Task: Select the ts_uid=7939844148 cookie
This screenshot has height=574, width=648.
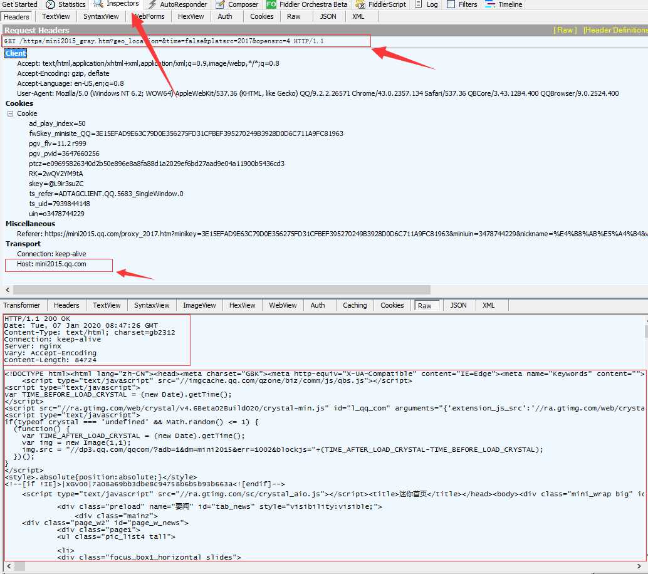Action: click(59, 204)
